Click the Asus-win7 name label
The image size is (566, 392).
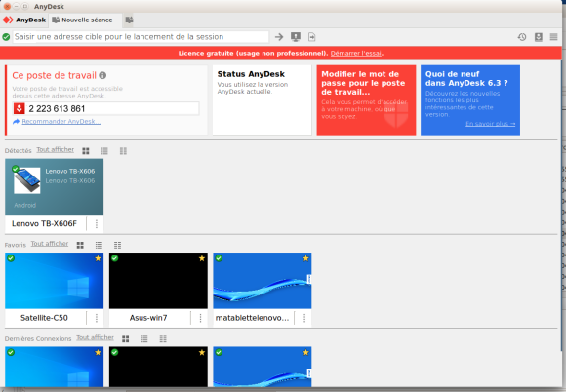tap(148, 318)
